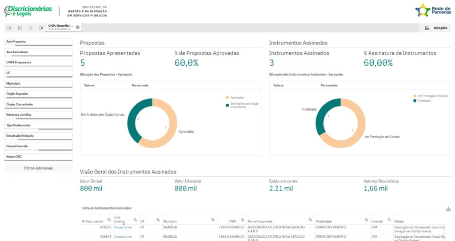The height and width of the screenshot is (241, 455).
Task: Clear all selections using toolbar icon
Action: [x=41, y=28]
